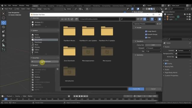This screenshot has height=108, width=192.
Task: Click Add Bookmark button
Action: pyautogui.click(x=45, y=61)
